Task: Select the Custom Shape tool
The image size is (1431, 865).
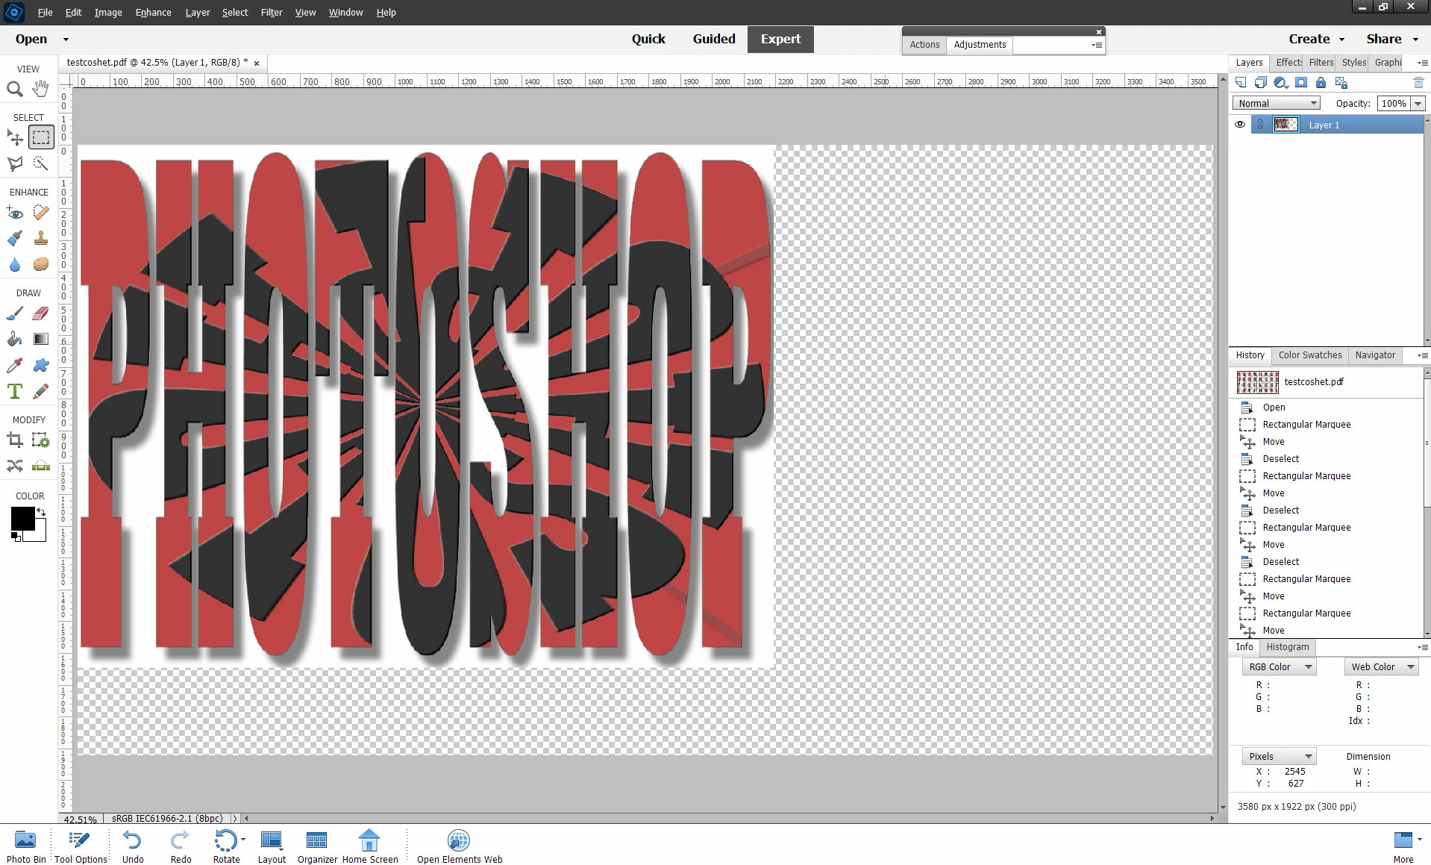Action: point(41,366)
